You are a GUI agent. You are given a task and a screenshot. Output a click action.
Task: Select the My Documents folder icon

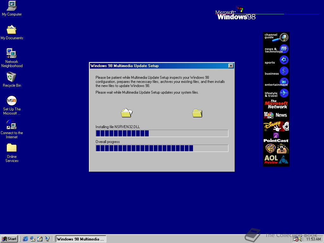(x=12, y=33)
